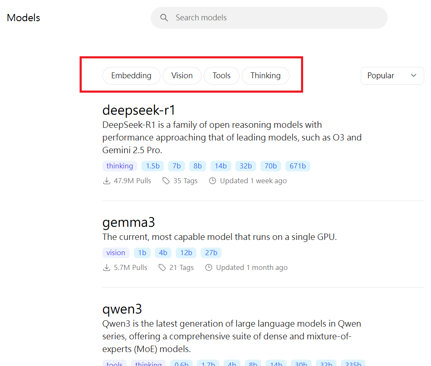Click the qwen3 description starting "Qwen3 is the latest"
The width and height of the screenshot is (431, 366).
[x=232, y=336]
